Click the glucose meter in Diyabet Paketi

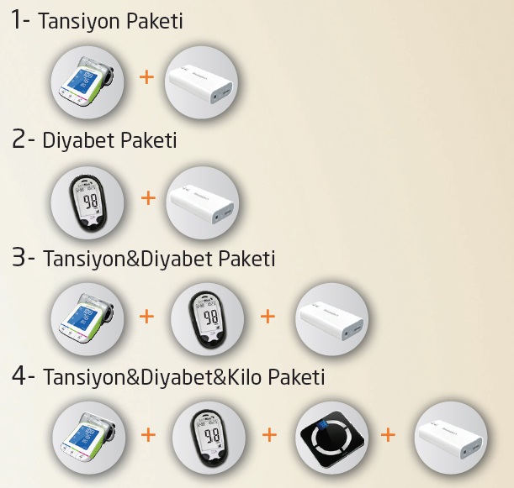(87, 202)
